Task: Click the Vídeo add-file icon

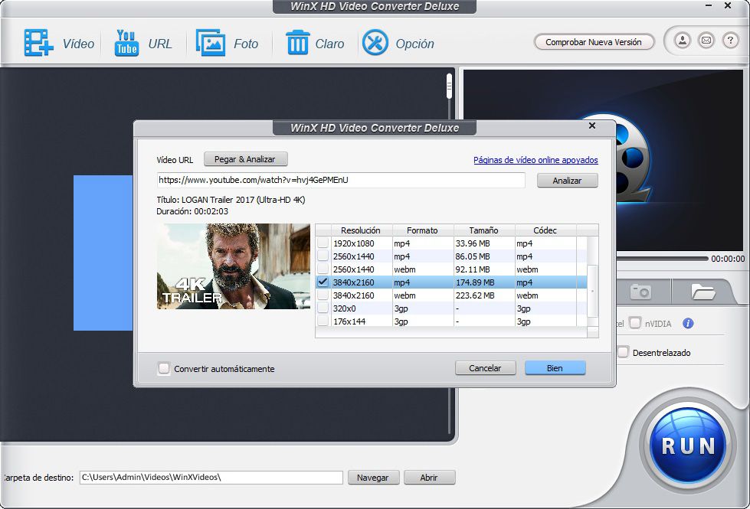Action: click(x=38, y=43)
